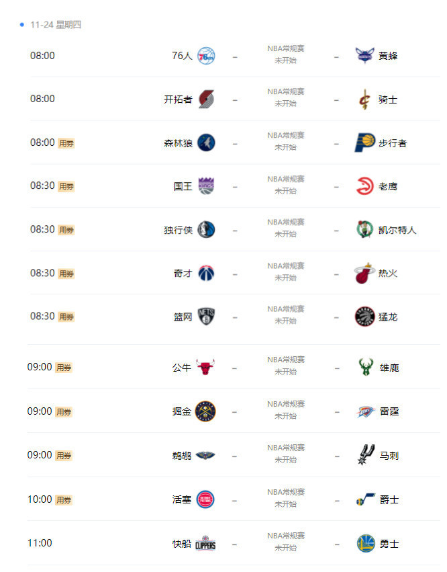The height and width of the screenshot is (572, 447).
Task: Open NBA常规赛 status of 掘金 vs 雷霆
Action: pos(286,404)
